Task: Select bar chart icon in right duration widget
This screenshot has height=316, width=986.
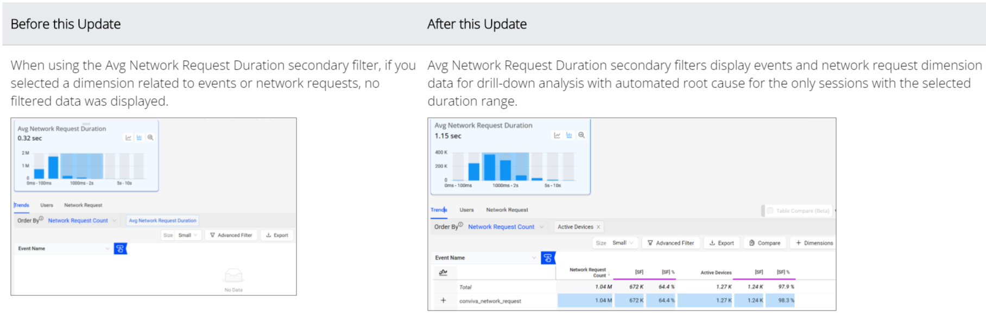Action: pos(569,135)
